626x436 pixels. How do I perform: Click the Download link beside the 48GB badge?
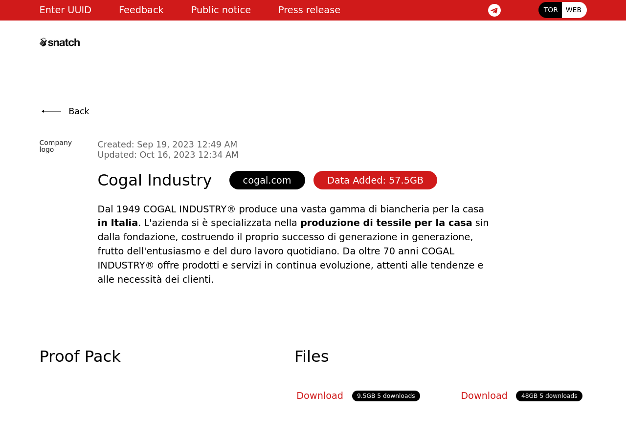(484, 396)
